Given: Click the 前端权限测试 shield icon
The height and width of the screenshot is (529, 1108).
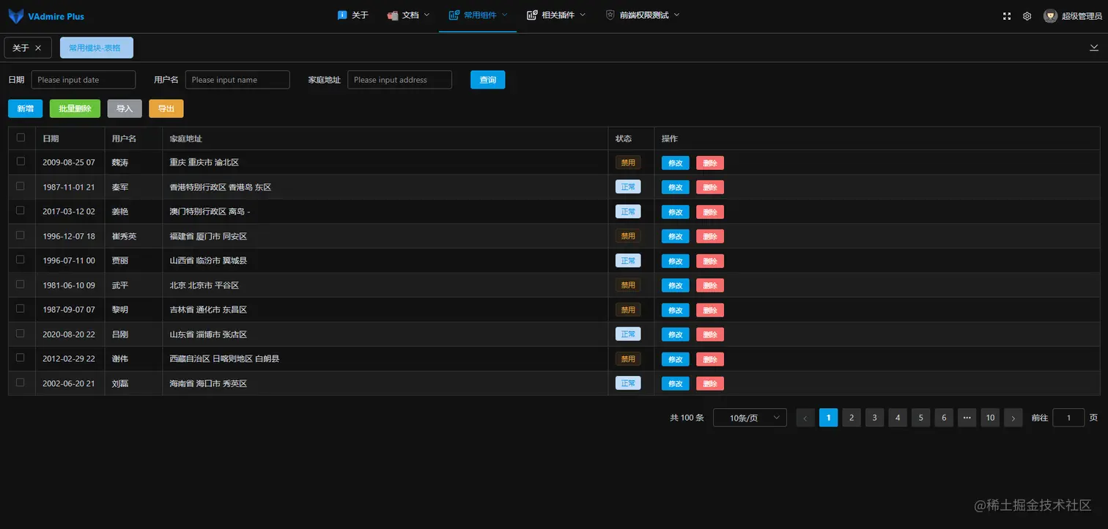Looking at the screenshot, I should [610, 15].
